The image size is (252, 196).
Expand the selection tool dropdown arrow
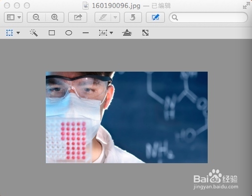(18, 33)
